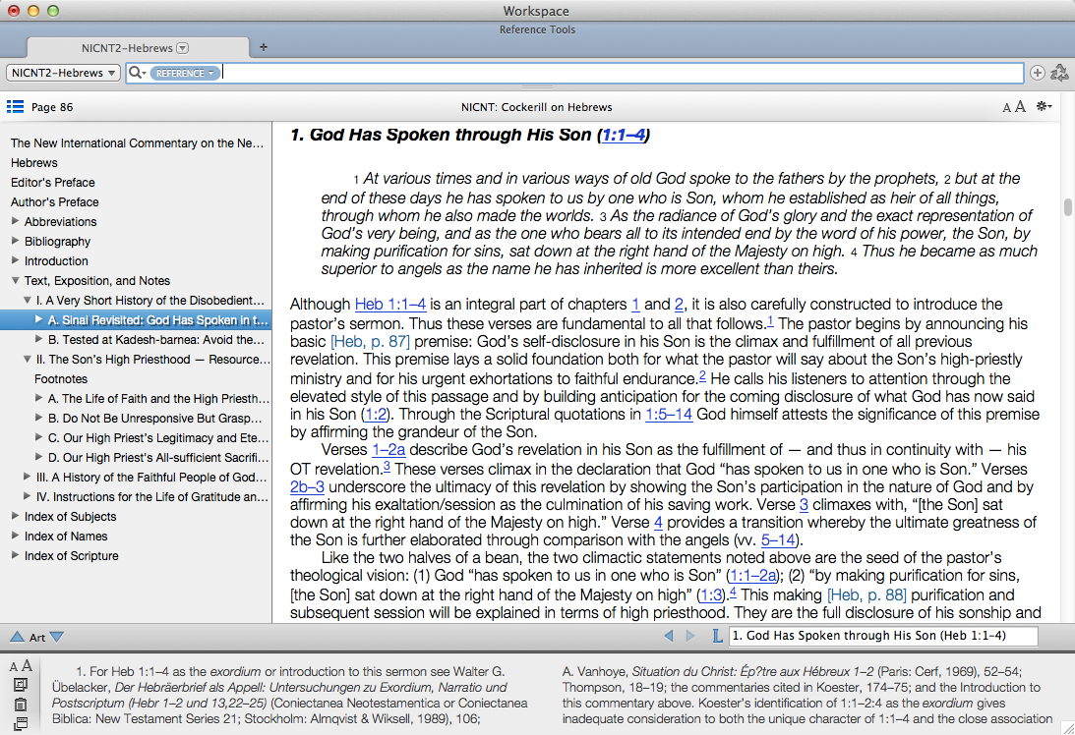1075x735 pixels.
Task: Add a new tab with plus icon
Action: point(263,47)
